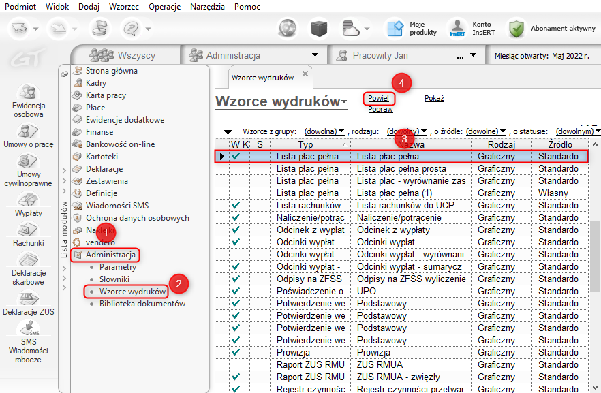Screen dimensions: 601x393
Task: Click the first arrow toolbar icon
Action: tap(20, 29)
